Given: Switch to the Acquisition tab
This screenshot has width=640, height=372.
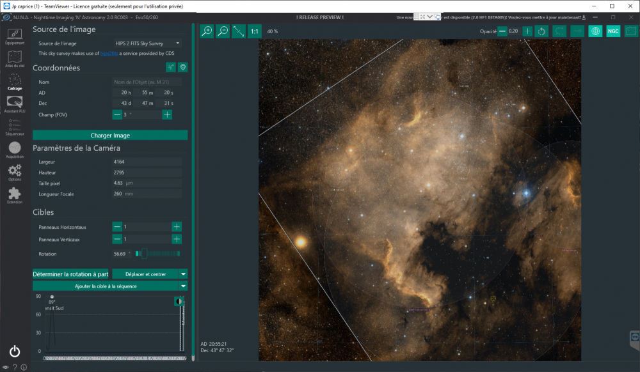Looking at the screenshot, I should pyautogui.click(x=15, y=150).
